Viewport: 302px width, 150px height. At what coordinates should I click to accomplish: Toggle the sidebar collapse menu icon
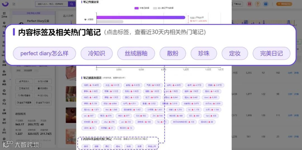pos(14,4)
